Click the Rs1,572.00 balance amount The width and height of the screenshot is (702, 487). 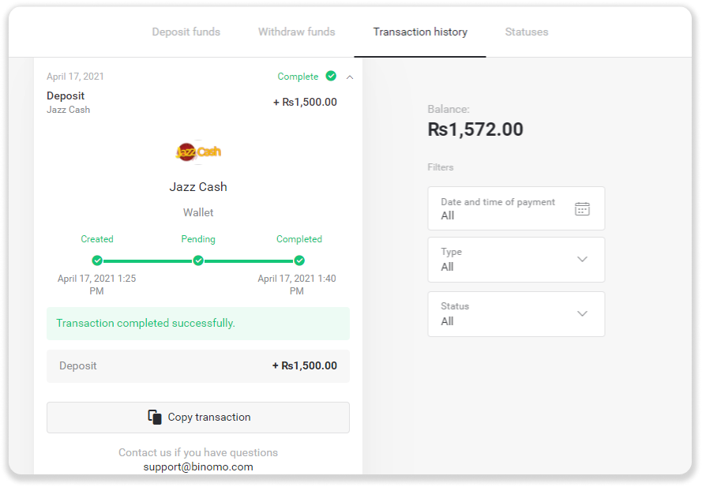pyautogui.click(x=475, y=129)
